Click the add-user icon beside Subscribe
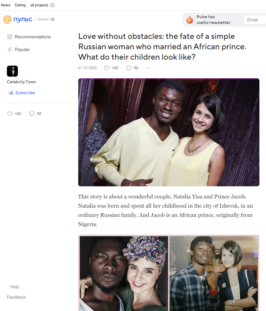This screenshot has height=311, width=266. coord(11,93)
